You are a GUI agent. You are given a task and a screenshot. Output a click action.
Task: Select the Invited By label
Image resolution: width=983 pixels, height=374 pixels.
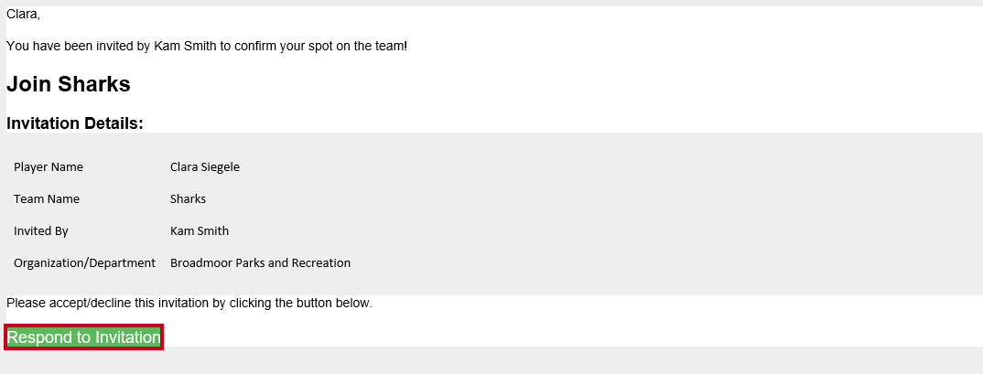coord(41,231)
